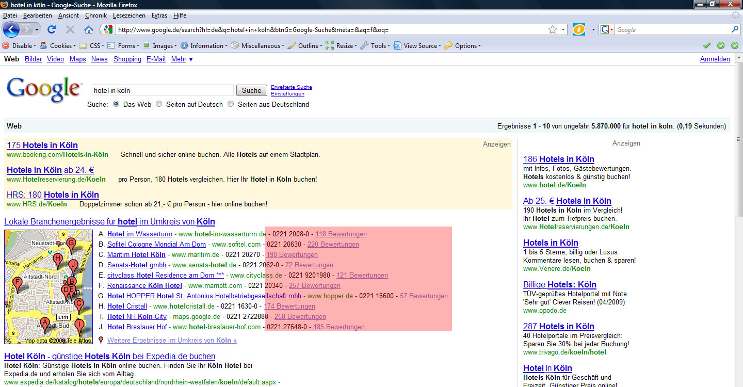Click the middle green circle check status icon
Viewport: 743px width, 387px height.
[721, 45]
